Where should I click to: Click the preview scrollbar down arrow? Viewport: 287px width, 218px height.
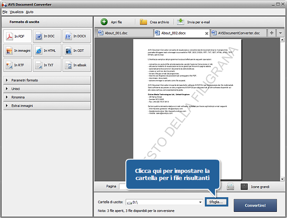point(282,179)
